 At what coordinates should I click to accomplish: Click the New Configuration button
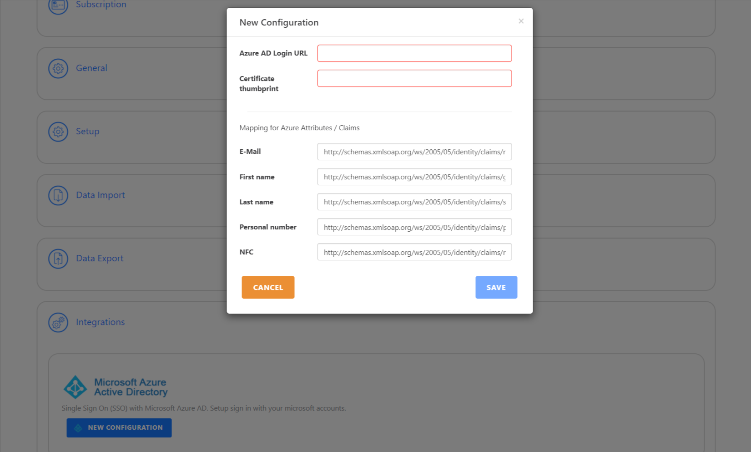click(119, 428)
